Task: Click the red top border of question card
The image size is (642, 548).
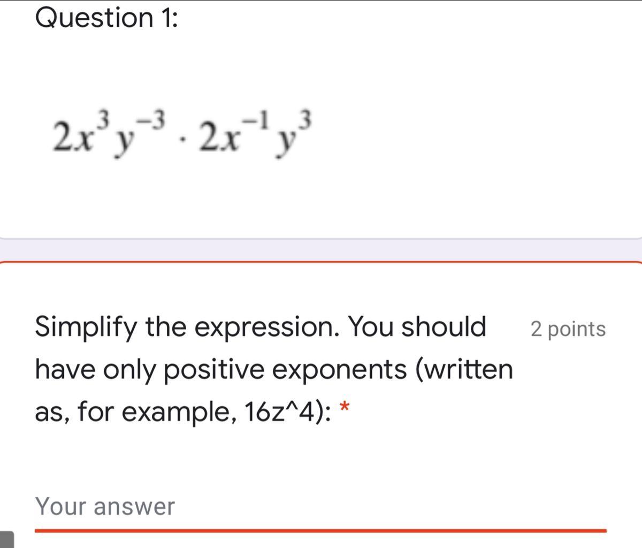Action: point(321,262)
